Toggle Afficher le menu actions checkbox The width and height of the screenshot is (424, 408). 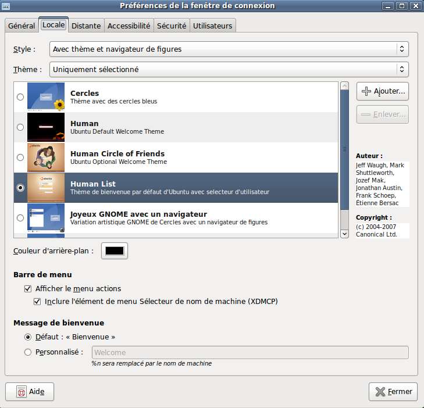28,289
